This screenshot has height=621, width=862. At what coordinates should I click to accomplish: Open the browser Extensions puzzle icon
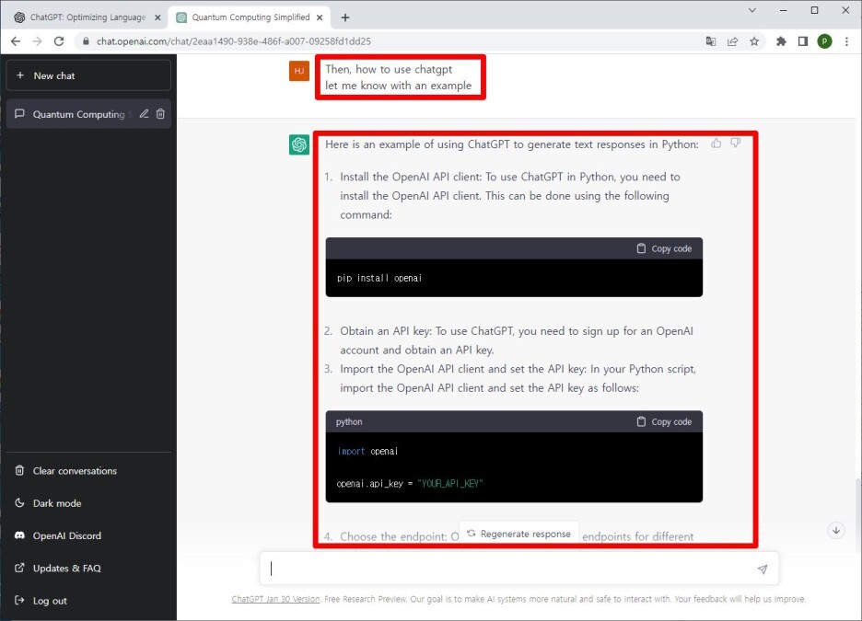pos(781,41)
